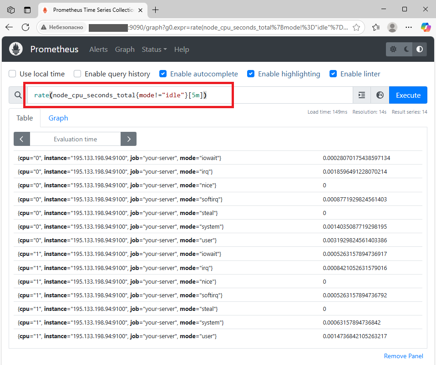
Task: Step evaluation time backward
Action: 22,139
